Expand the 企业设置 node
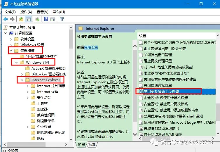 27,127
